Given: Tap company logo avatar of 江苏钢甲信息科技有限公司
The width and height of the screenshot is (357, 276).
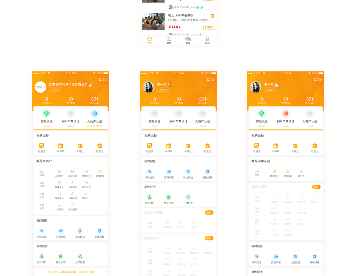Looking at the screenshot, I should pos(40,87).
